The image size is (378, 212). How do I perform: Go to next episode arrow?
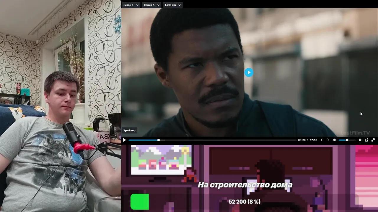[x=328, y=140]
